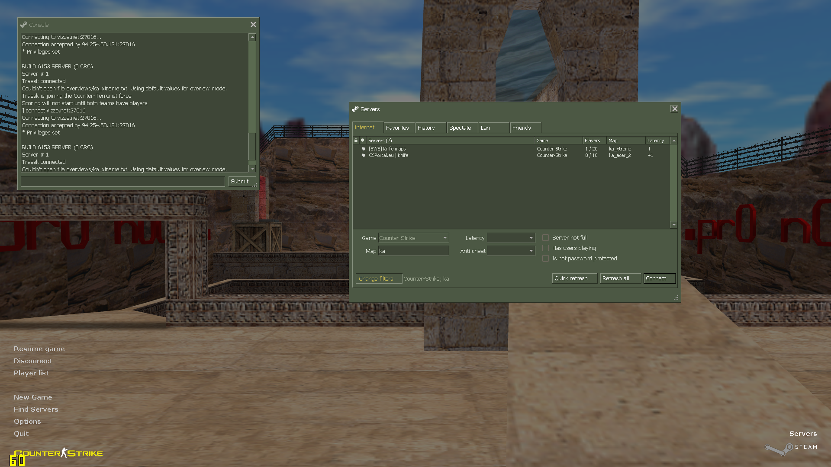
Task: Submit the console command
Action: [x=241, y=182]
